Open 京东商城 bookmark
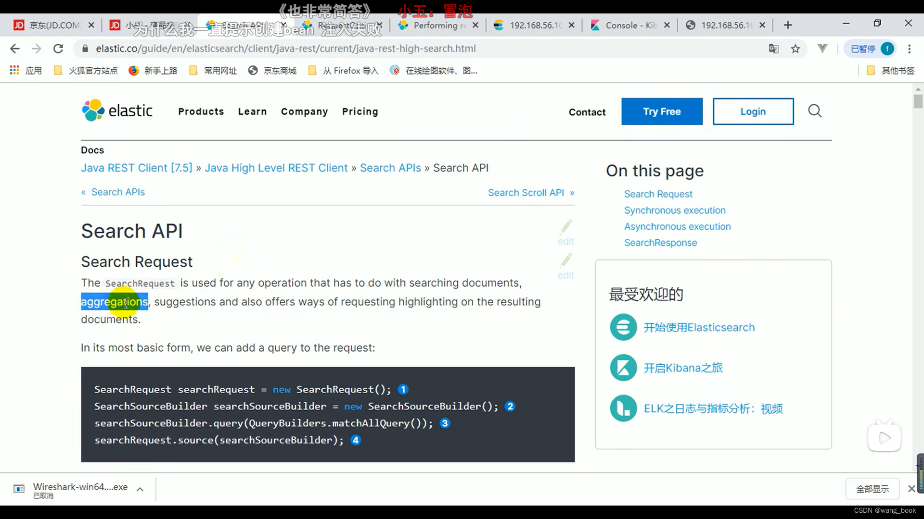924x519 pixels. [x=272, y=71]
